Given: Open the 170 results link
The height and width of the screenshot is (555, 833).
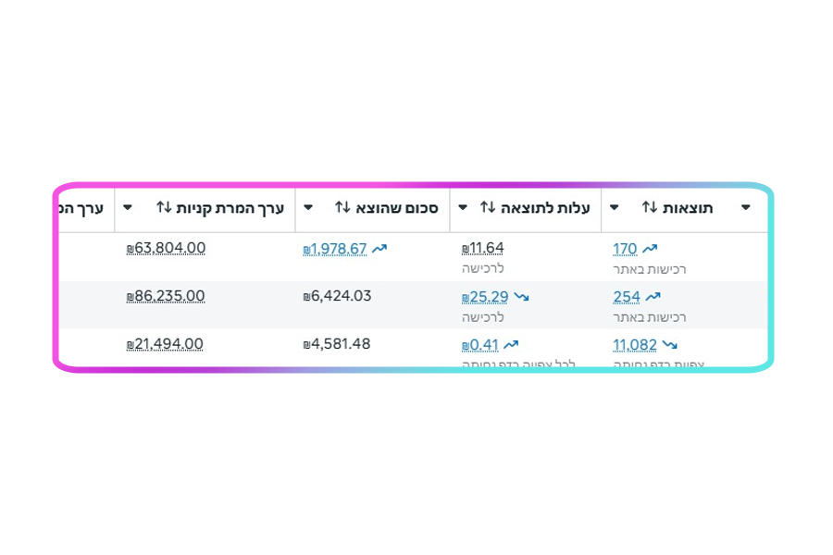Looking at the screenshot, I should (x=625, y=249).
